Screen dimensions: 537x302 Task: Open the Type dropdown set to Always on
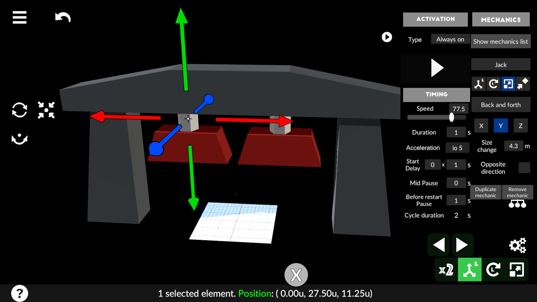(450, 39)
